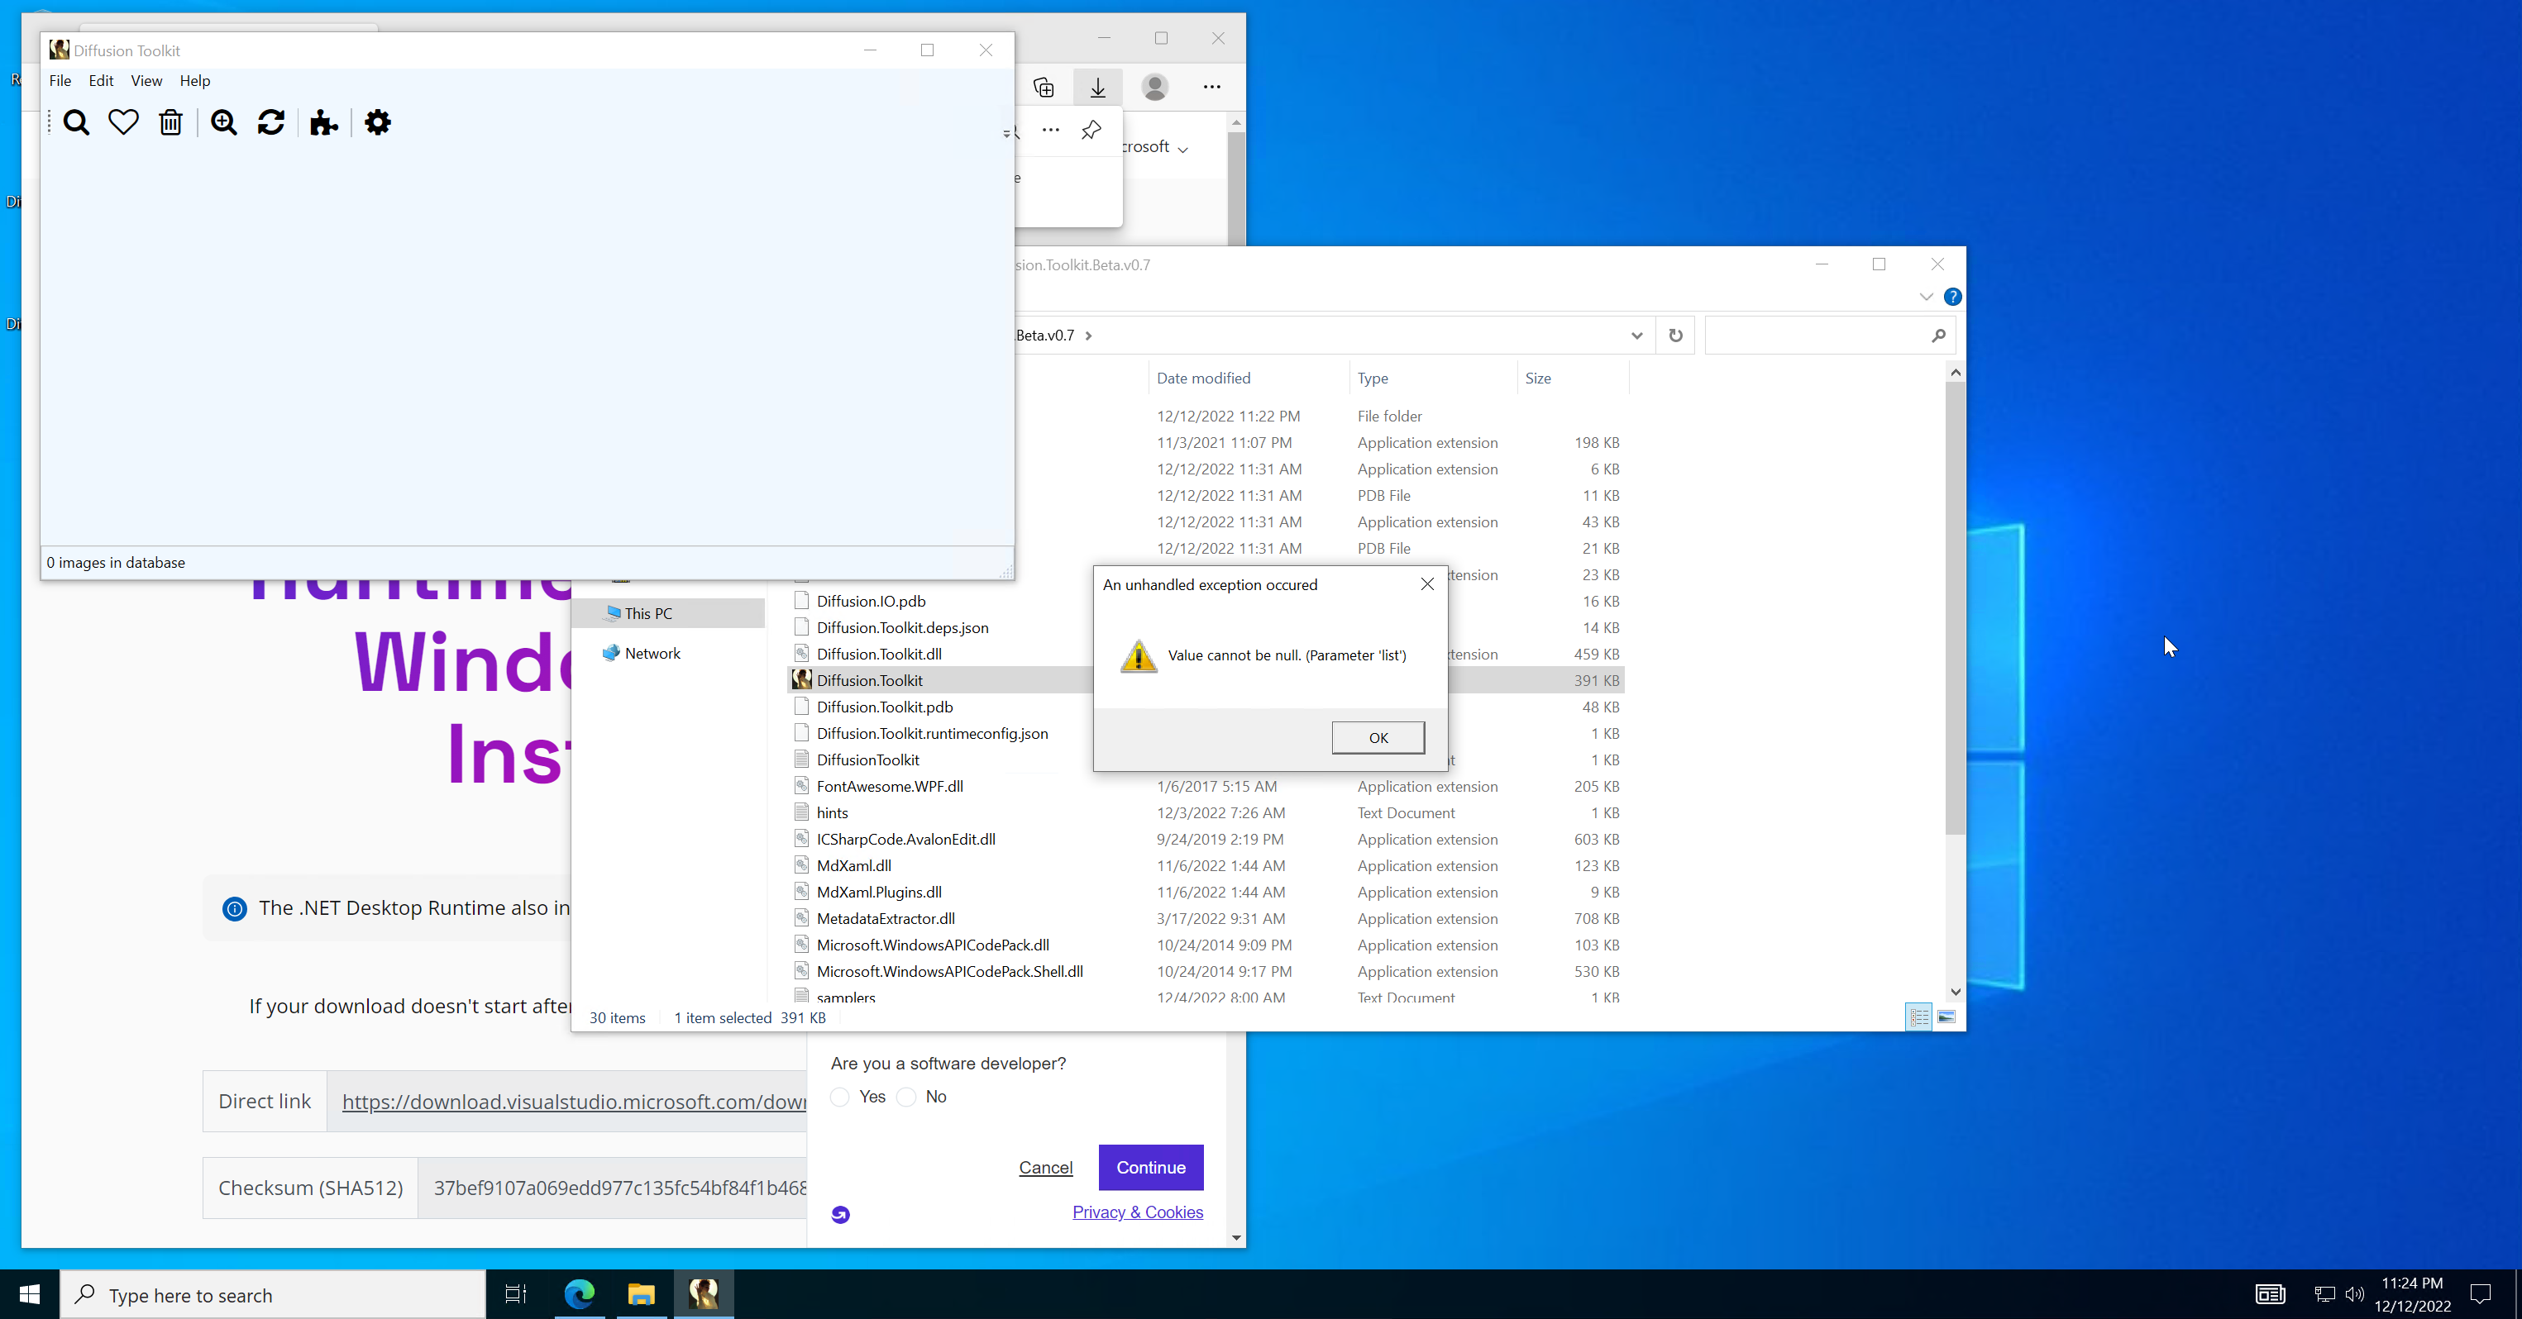Click the puzzle piece icon in toolbar

[324, 122]
